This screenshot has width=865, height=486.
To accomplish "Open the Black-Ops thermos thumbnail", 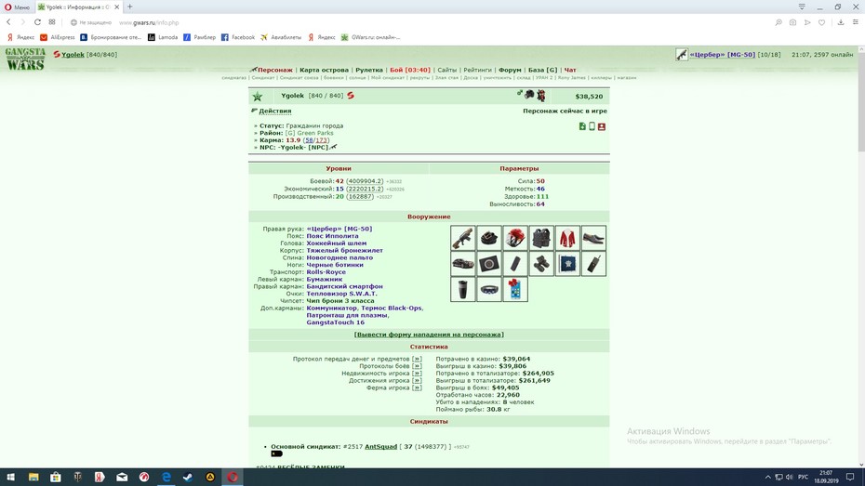I will 463,289.
